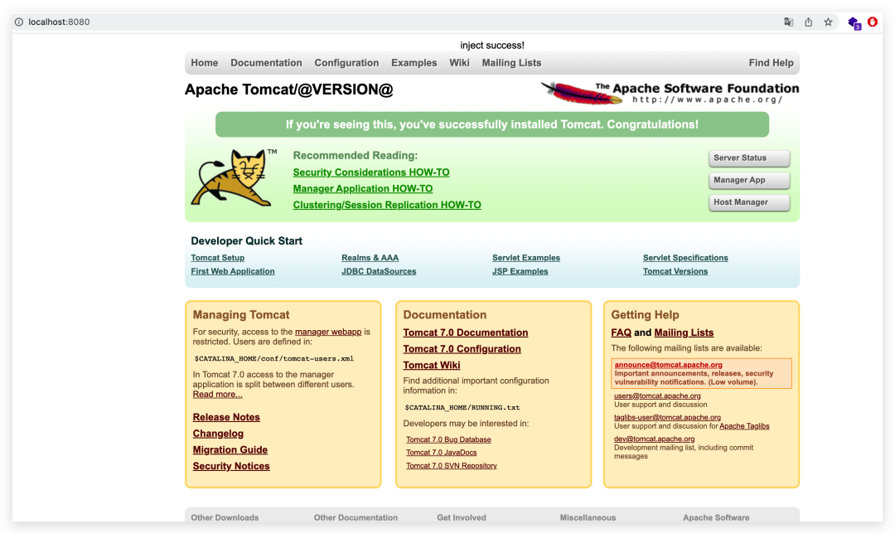Click the Tomcat cat logo

234,177
